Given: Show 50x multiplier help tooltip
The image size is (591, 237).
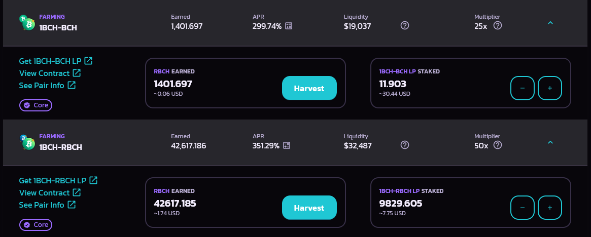Looking at the screenshot, I should click(x=498, y=145).
